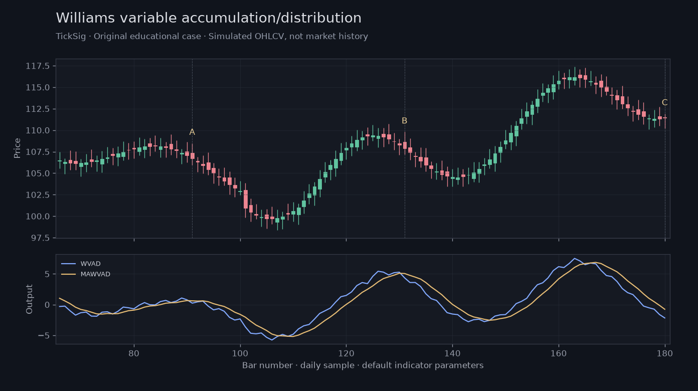
Task: Click the 105.0 price tick label
Action: click(39, 173)
